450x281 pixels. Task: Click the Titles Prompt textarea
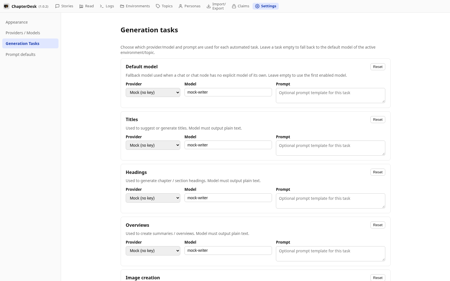(330, 148)
